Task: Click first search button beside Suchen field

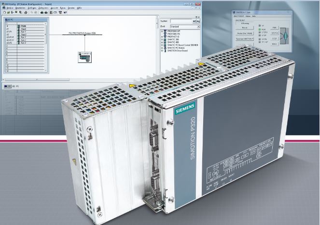Action: pos(195,21)
